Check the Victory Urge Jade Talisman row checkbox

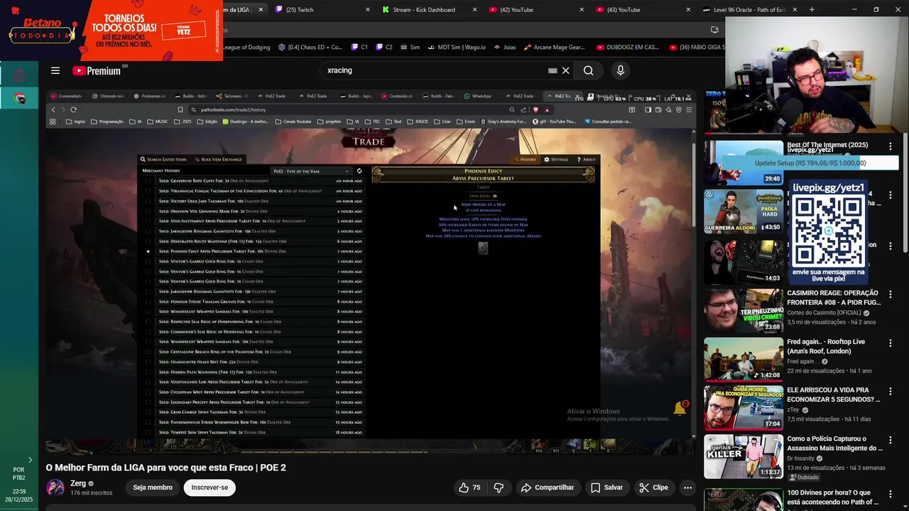[x=148, y=201]
